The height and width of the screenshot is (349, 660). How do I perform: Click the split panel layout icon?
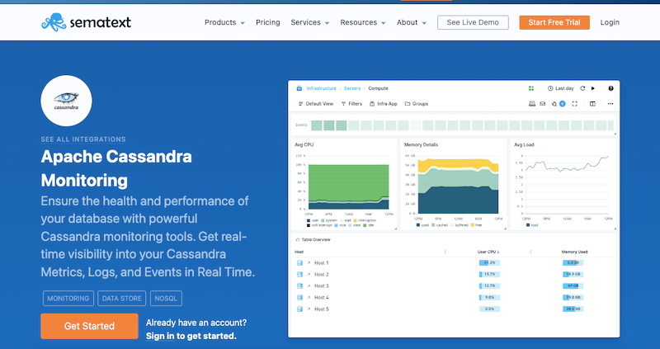(592, 104)
